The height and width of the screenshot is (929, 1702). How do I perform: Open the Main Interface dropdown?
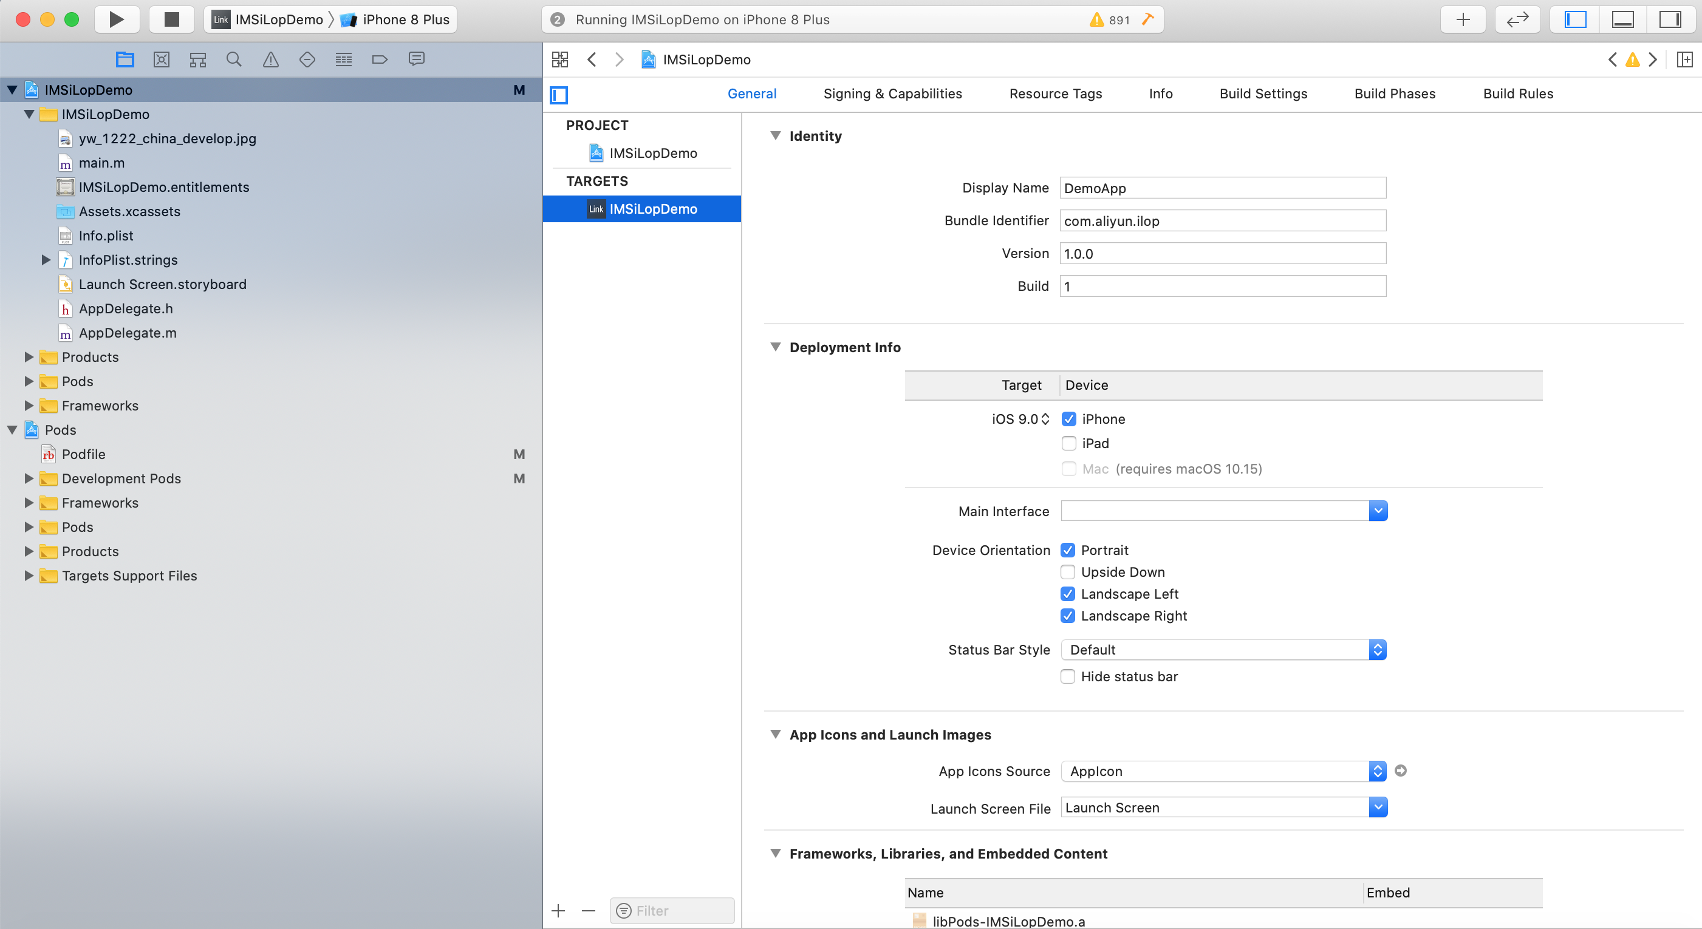click(1378, 511)
